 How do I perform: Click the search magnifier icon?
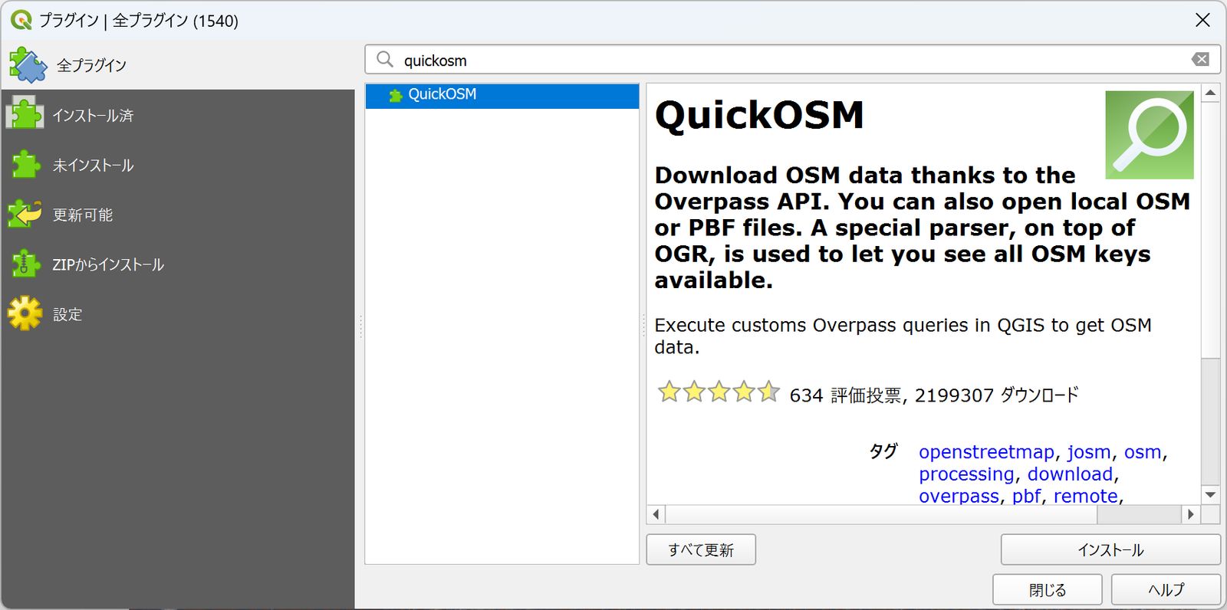pos(385,60)
